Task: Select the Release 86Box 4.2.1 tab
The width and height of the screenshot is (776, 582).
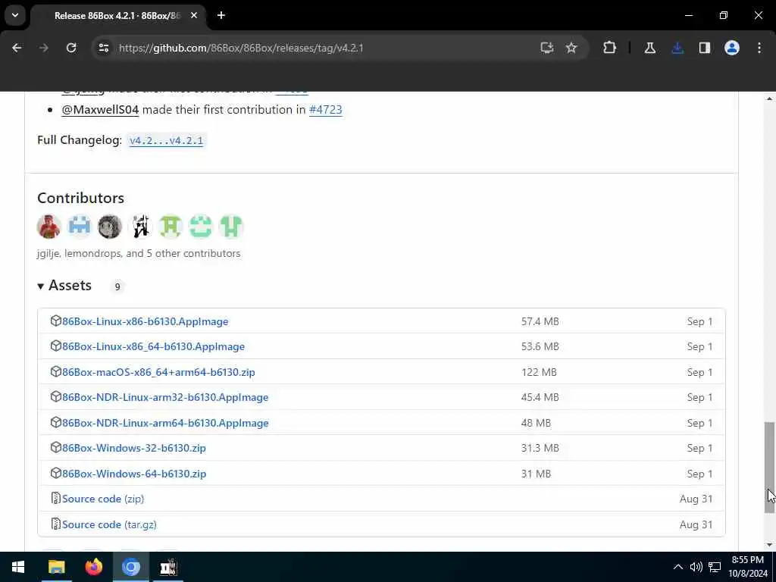Action: tap(117, 16)
